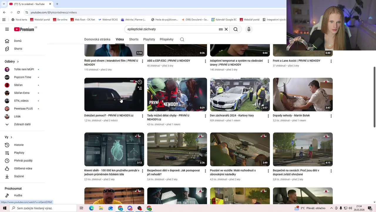Image resolution: width=376 pixels, height=212 pixels.
Task: Open options menu for Dokážeš pomoci video
Action: click(x=142, y=116)
